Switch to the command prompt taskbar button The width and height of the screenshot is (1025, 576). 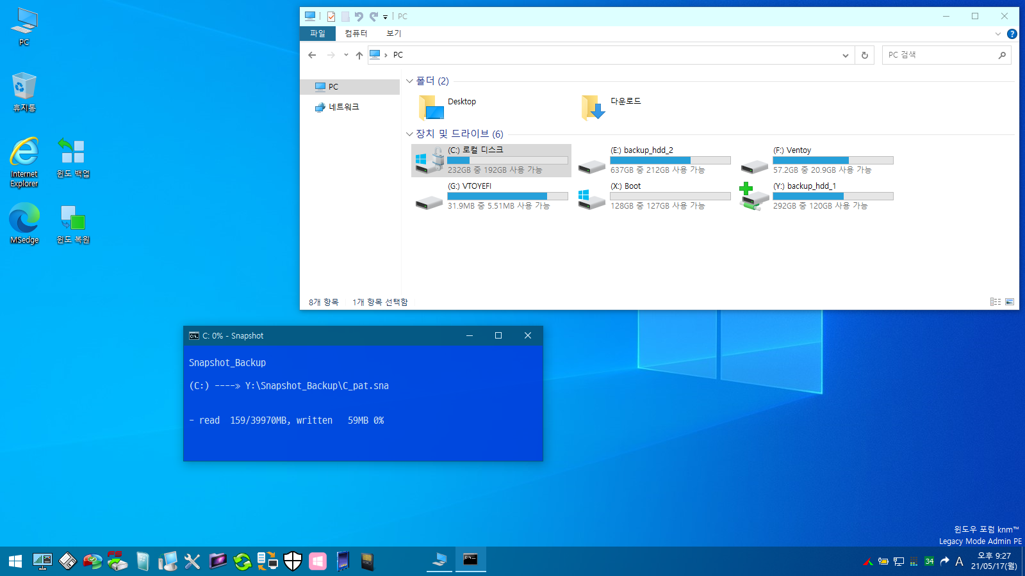(x=471, y=561)
